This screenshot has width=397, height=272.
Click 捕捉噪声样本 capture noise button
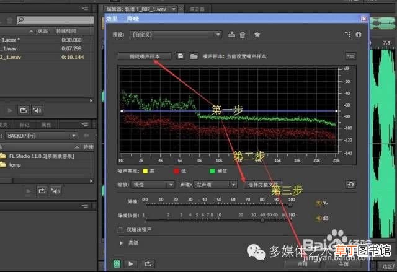point(145,56)
